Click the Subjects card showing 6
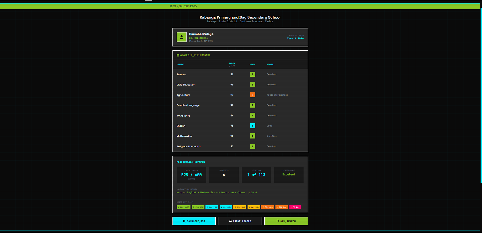 pyautogui.click(x=224, y=175)
